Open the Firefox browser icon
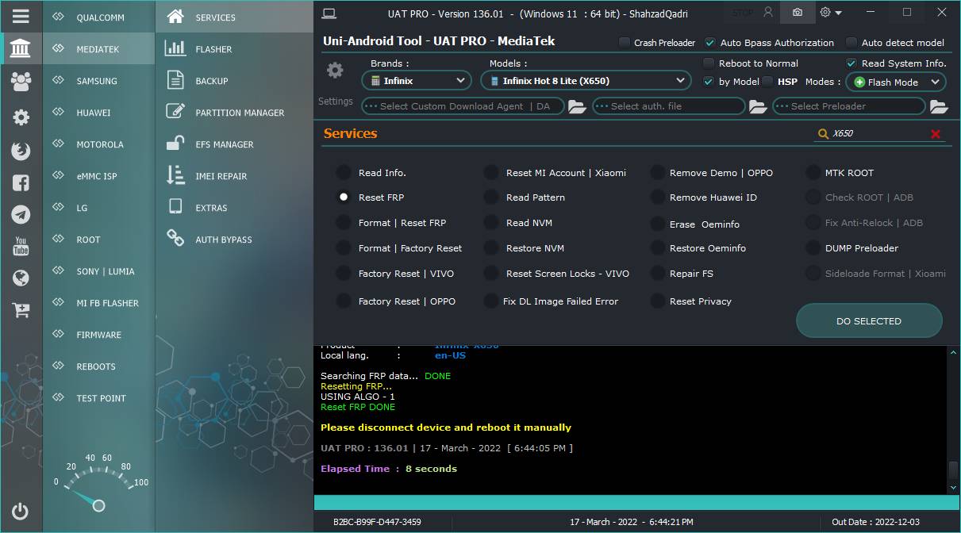The height and width of the screenshot is (533, 961). pos(21,150)
